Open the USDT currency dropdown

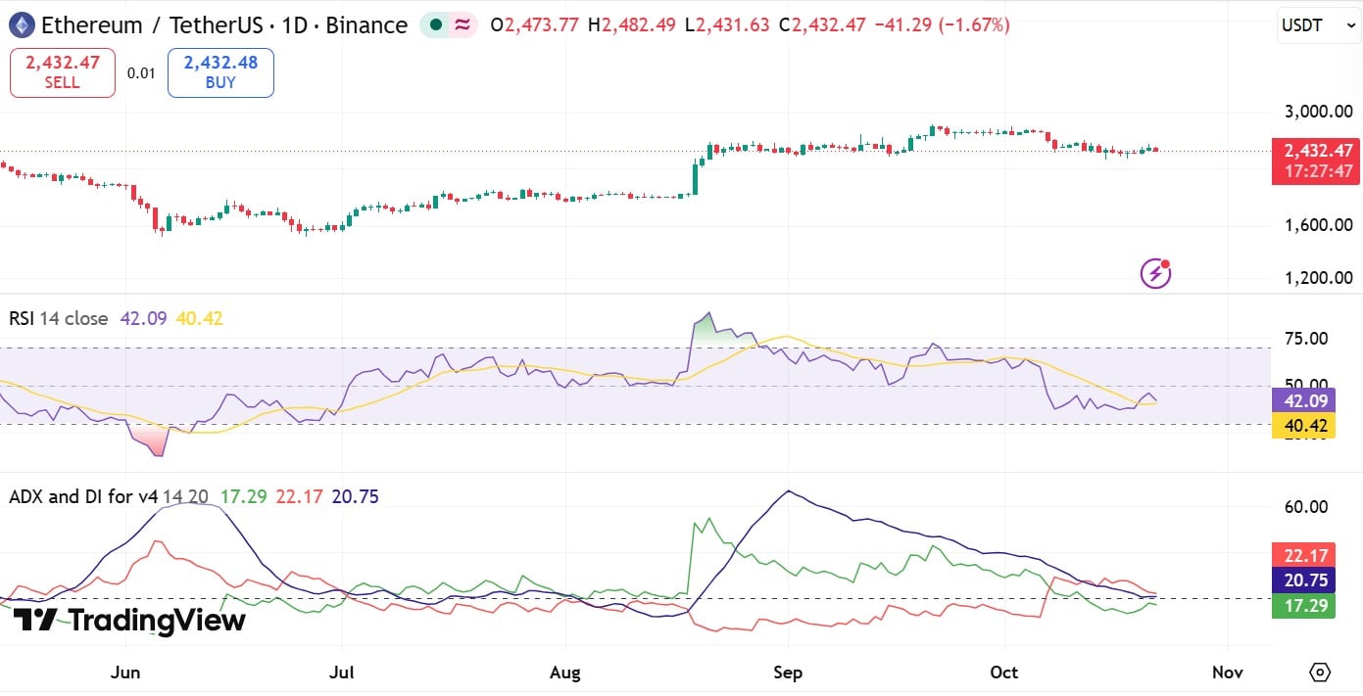pos(1318,25)
